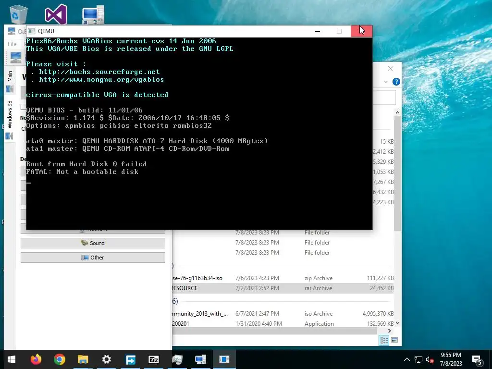Viewport: 492px width, 369px height.
Task: Click the virtual machine toolbar icon in Qt window
Action: (15, 58)
